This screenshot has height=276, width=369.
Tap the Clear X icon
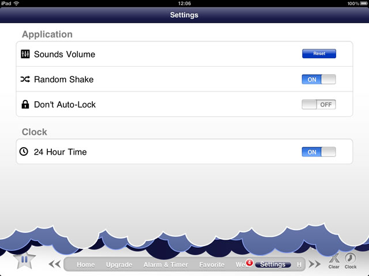(334, 258)
